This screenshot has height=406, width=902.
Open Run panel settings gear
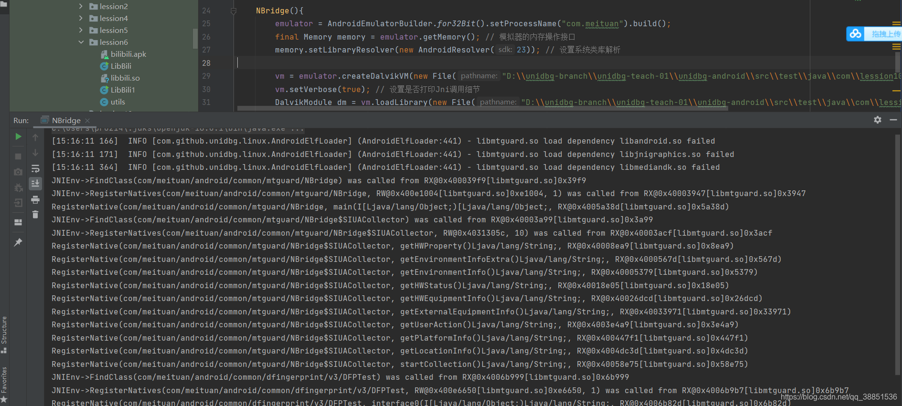pos(878,120)
